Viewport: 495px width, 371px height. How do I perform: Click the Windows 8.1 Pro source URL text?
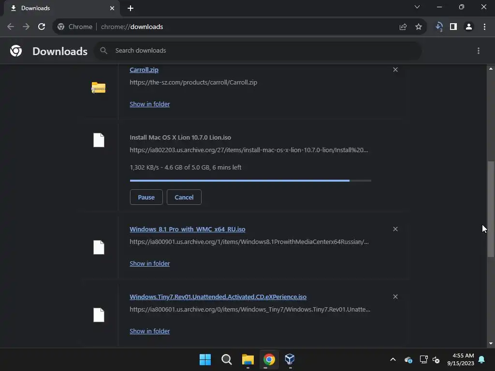tap(249, 242)
